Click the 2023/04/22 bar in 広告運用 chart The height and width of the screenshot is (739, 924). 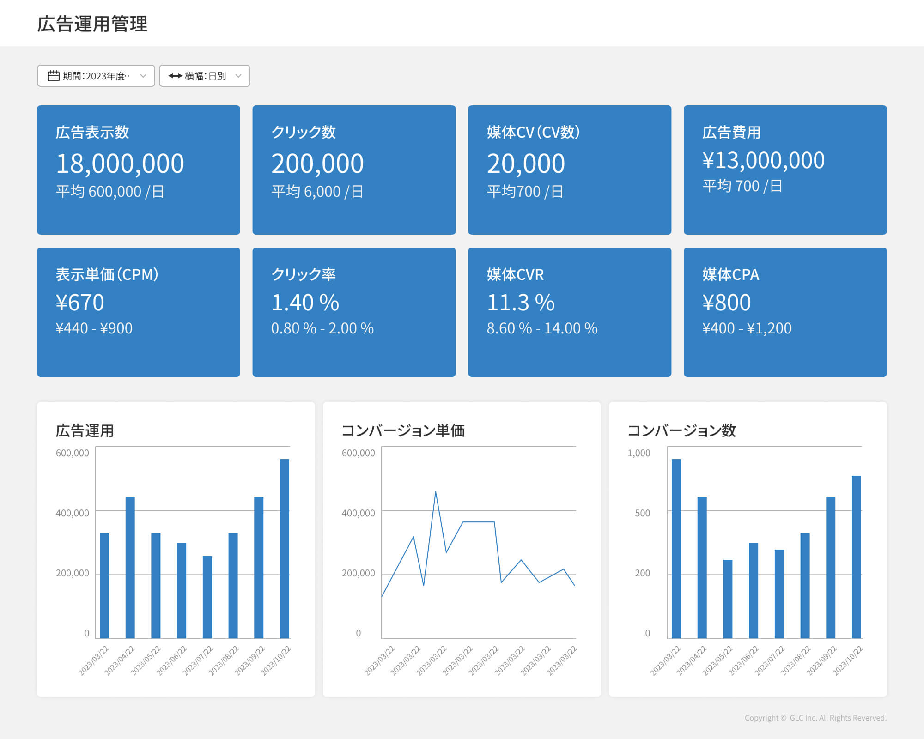[130, 568]
